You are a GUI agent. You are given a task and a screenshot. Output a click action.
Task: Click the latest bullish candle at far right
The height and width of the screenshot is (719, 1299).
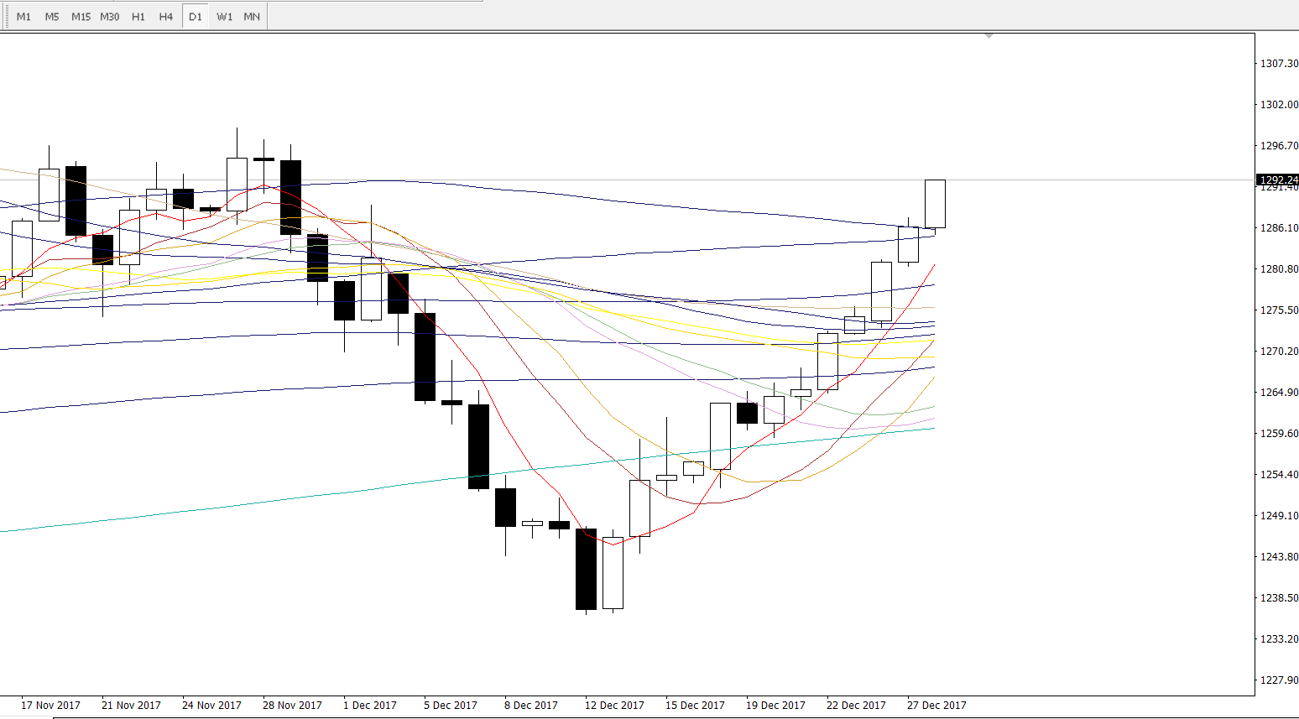click(935, 204)
